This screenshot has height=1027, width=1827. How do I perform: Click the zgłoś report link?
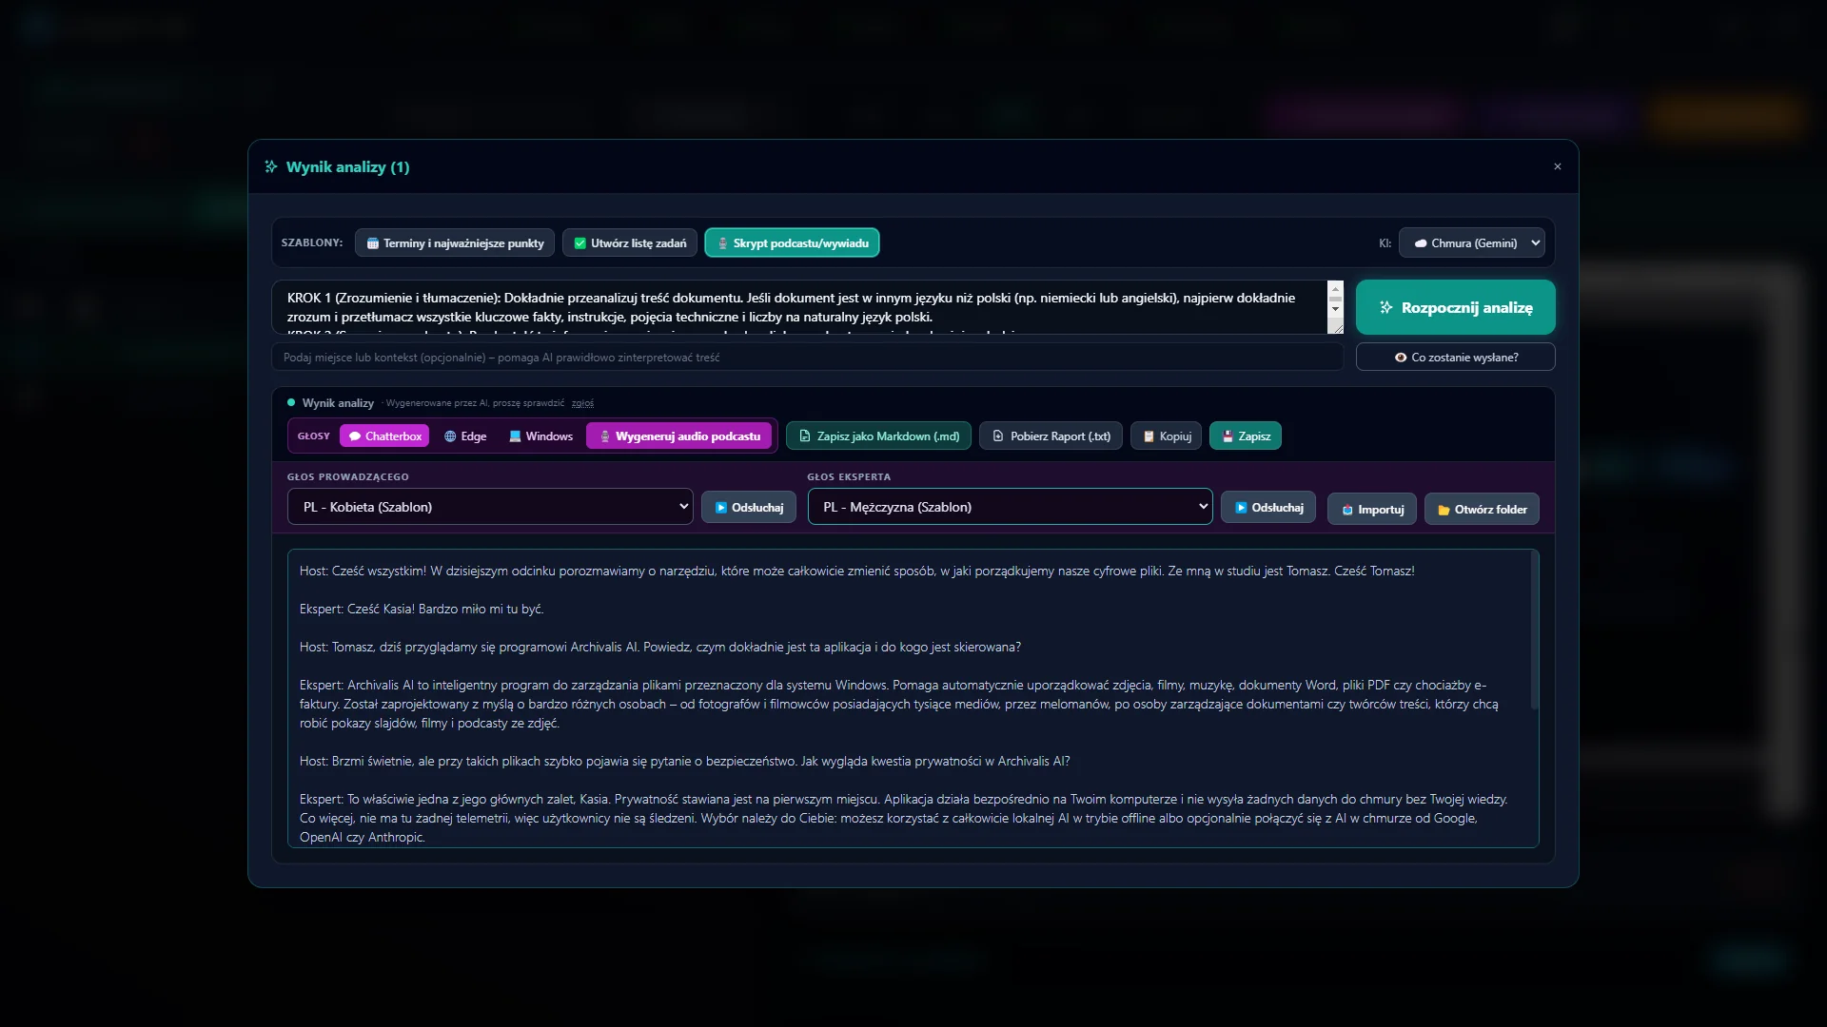coord(582,403)
